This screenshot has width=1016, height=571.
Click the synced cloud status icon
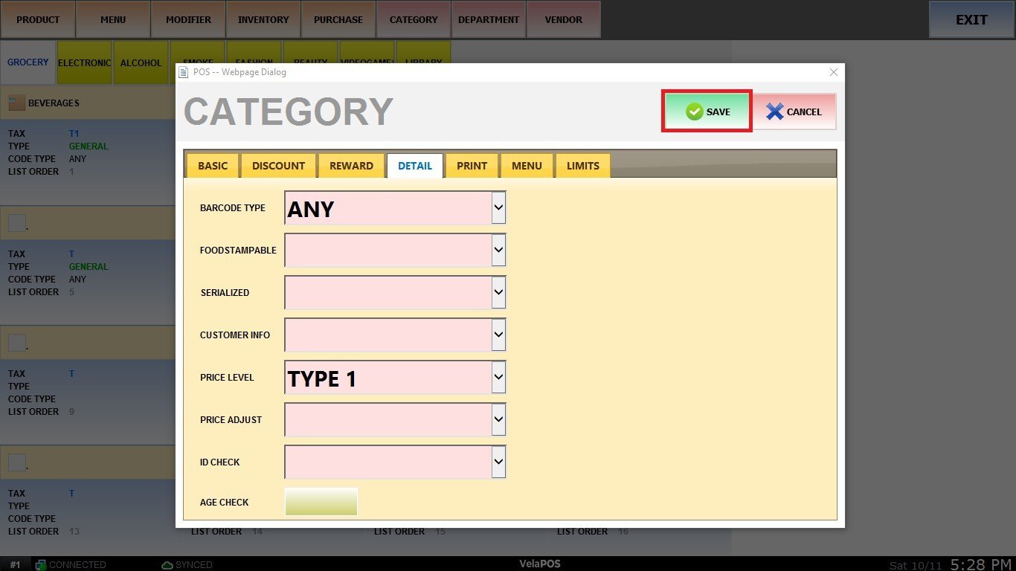[167, 565]
